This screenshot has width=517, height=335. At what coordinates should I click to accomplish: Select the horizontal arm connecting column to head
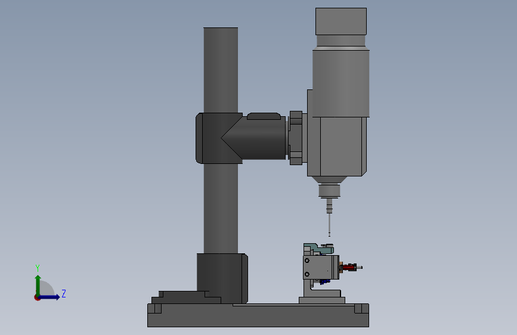[x=264, y=138]
